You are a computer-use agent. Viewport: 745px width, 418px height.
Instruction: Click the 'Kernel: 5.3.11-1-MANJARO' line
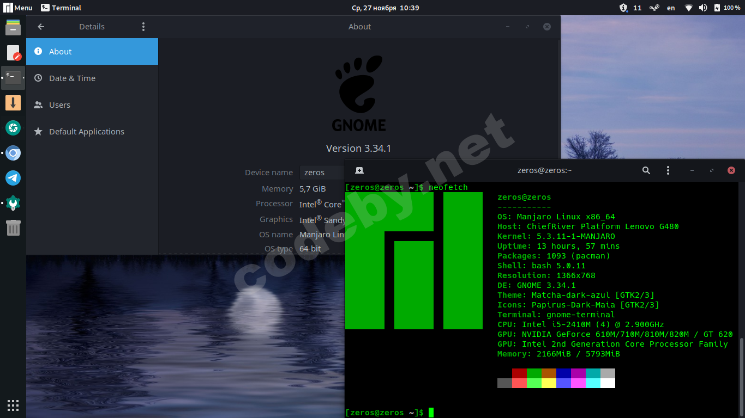point(556,236)
